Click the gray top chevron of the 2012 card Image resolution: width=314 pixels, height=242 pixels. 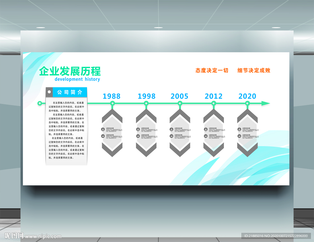click(214, 116)
